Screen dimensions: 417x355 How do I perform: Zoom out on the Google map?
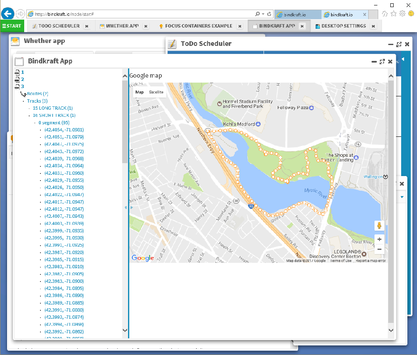pyautogui.click(x=379, y=249)
